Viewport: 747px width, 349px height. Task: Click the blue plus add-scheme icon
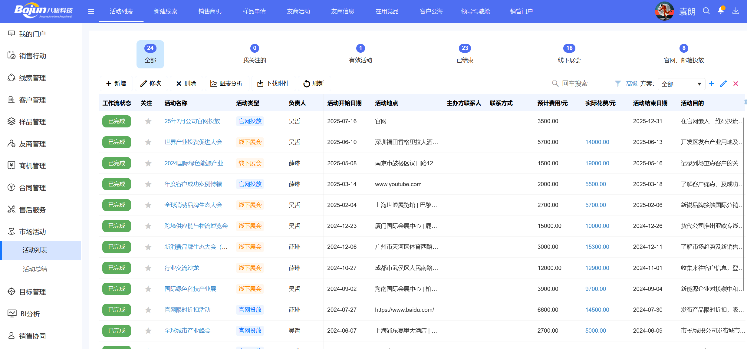pos(712,84)
